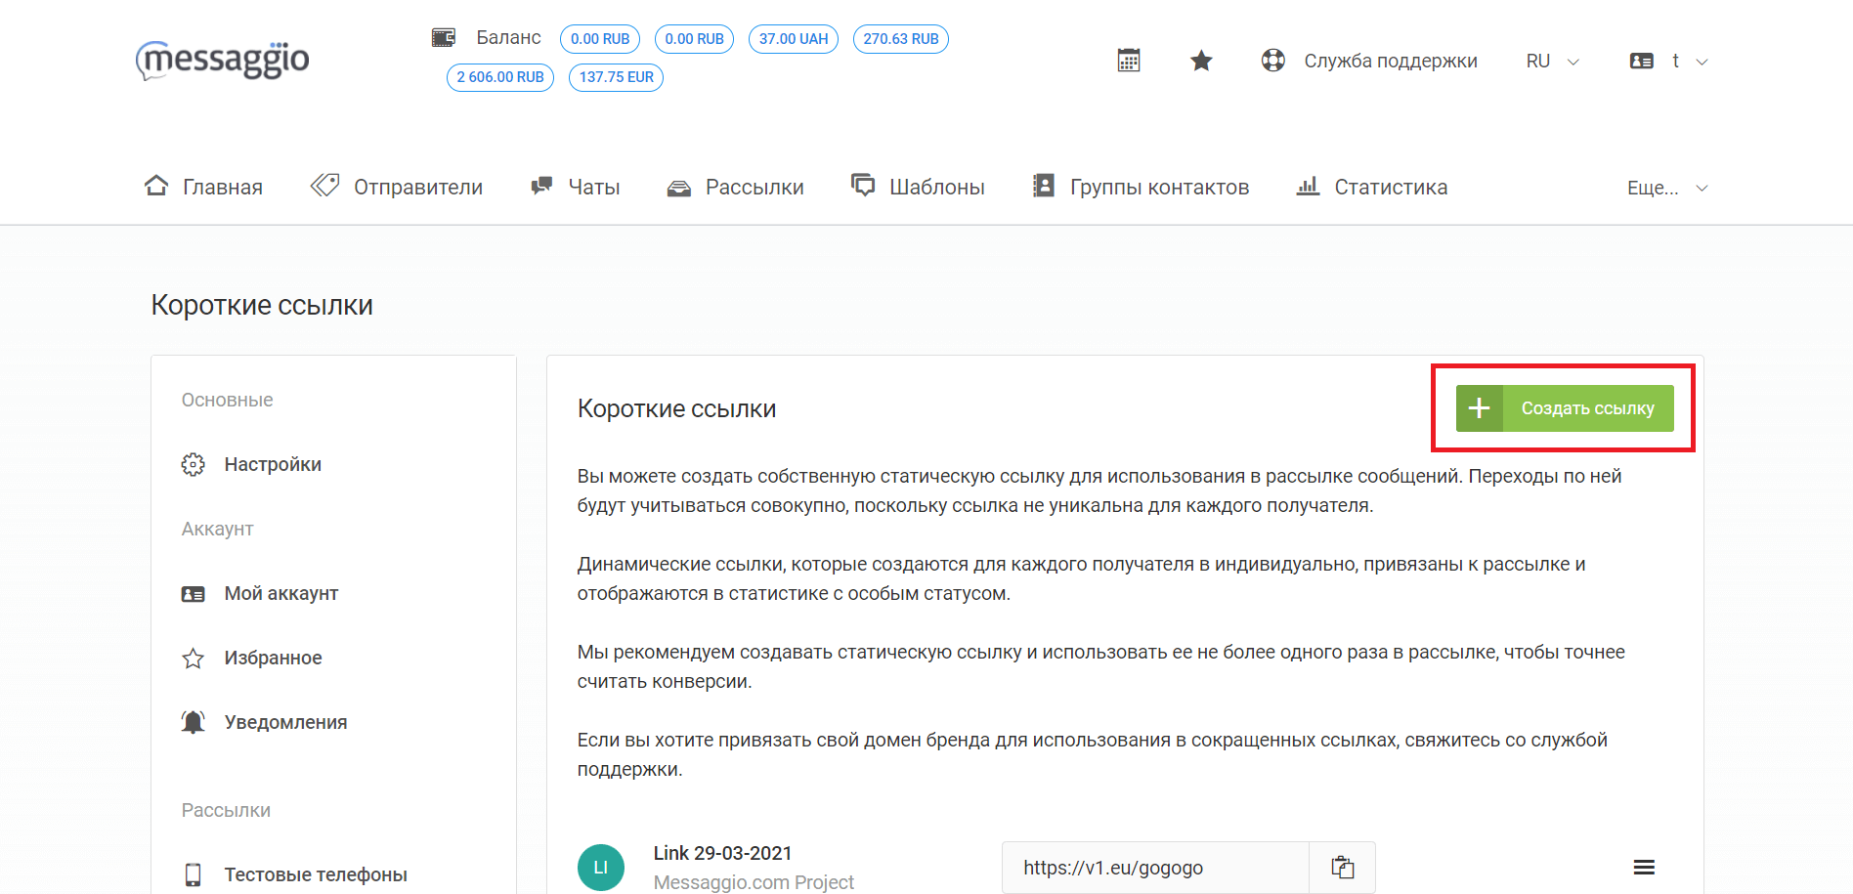Click the address book icon beside Группы контактов
The height and width of the screenshot is (894, 1853).
[1044, 186]
